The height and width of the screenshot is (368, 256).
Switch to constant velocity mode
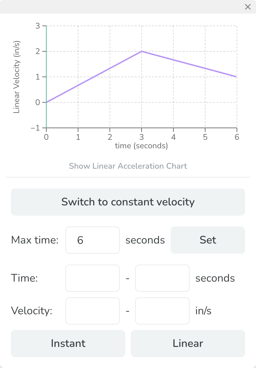click(128, 202)
